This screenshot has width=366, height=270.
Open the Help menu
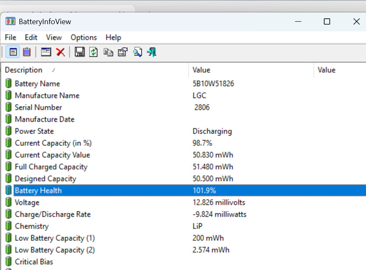pos(113,37)
